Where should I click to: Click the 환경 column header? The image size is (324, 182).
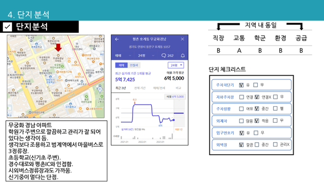coord(280,38)
